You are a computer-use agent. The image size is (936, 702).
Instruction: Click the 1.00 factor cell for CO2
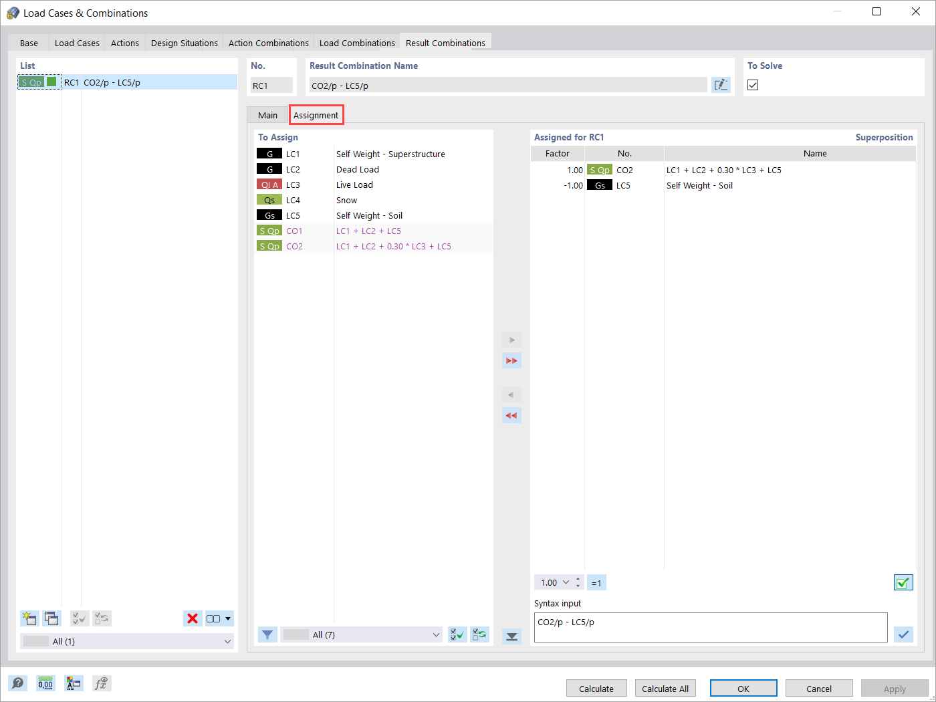click(x=558, y=170)
